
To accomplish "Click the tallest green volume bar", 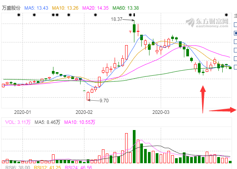I will [134, 147].
